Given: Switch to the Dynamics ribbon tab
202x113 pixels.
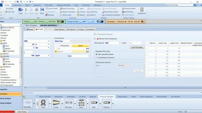Looking at the screenshot, I should 37,5.
